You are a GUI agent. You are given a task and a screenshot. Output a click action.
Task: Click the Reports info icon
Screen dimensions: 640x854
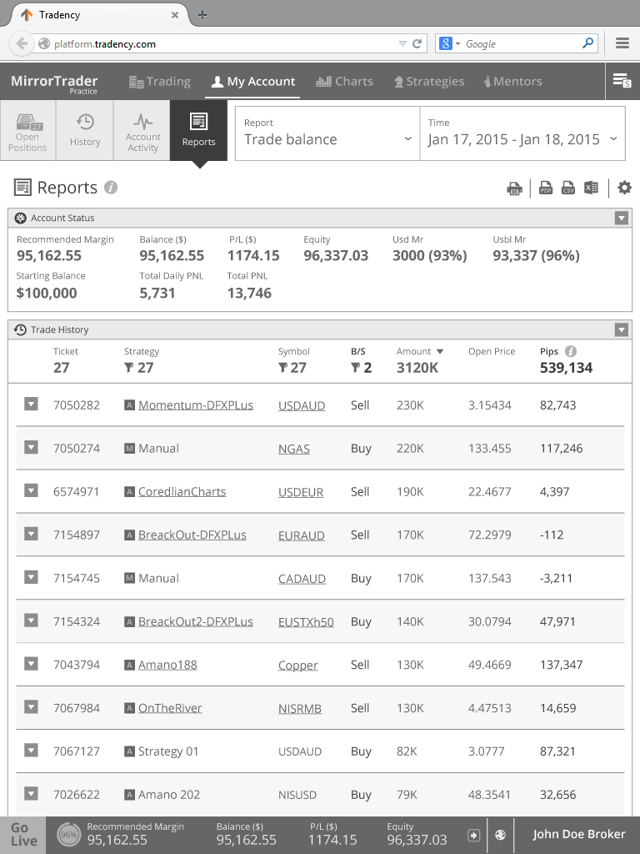[x=111, y=188]
